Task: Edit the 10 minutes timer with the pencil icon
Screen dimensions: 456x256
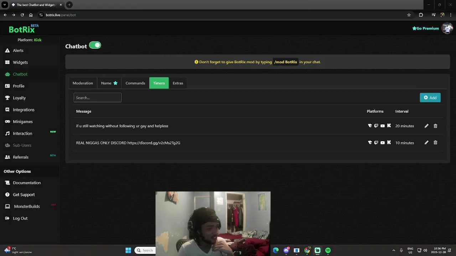Action: [x=426, y=143]
